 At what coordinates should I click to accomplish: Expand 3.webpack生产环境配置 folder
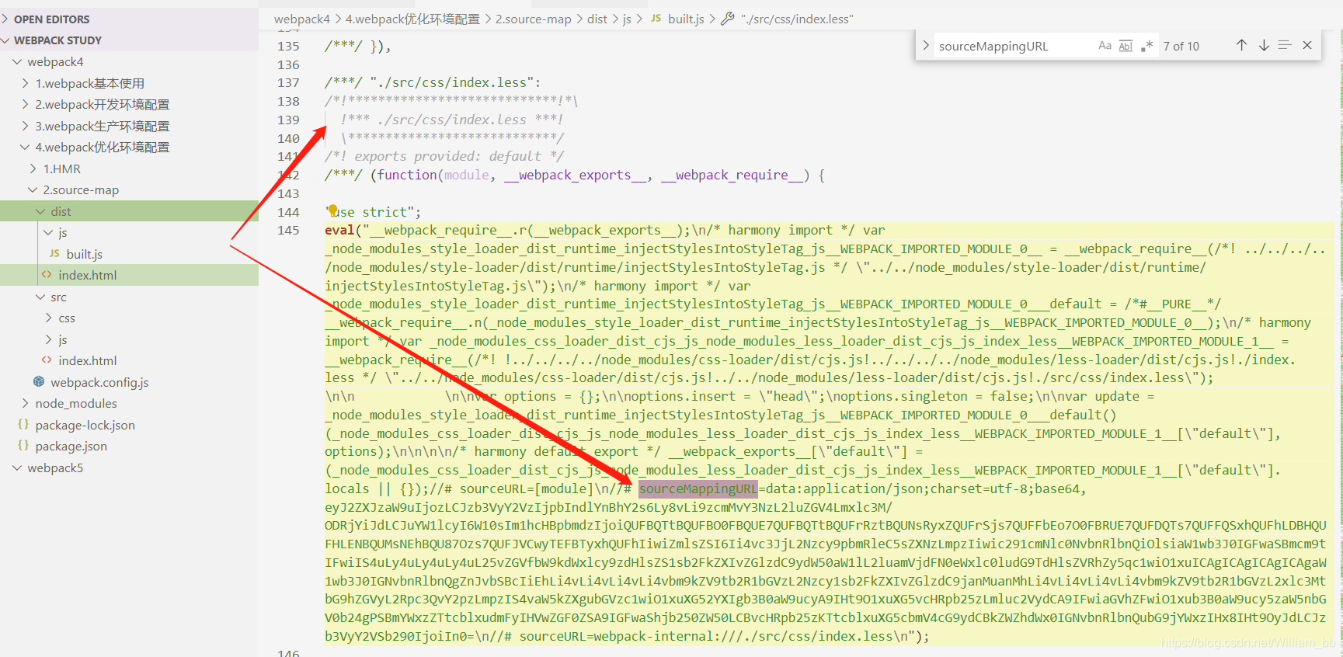[x=25, y=126]
